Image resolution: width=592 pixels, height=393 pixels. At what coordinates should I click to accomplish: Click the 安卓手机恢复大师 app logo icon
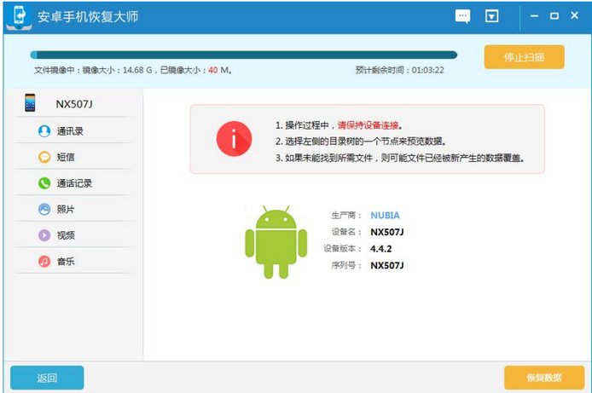tap(17, 16)
